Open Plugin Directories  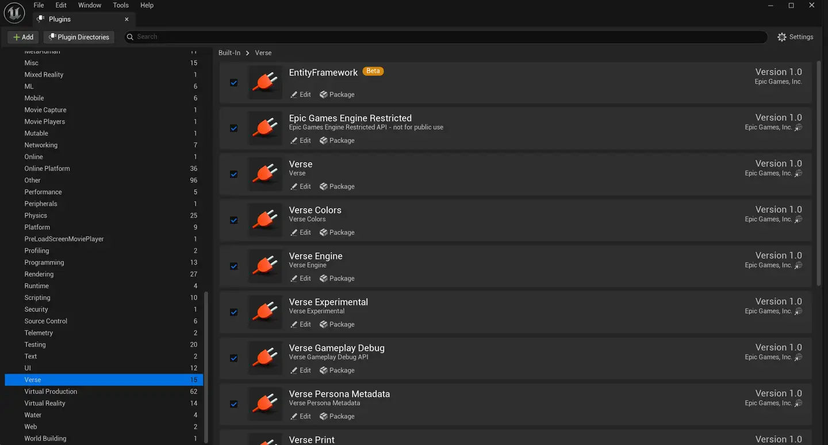click(x=79, y=37)
